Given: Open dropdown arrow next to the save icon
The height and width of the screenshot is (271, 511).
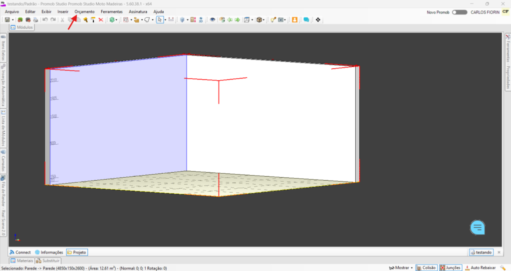Looking at the screenshot, I should [12, 20].
